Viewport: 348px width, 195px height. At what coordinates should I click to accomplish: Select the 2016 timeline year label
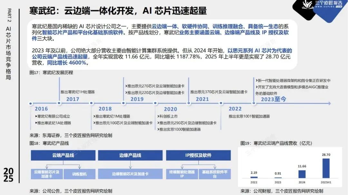pyautogui.click(x=41, y=109)
